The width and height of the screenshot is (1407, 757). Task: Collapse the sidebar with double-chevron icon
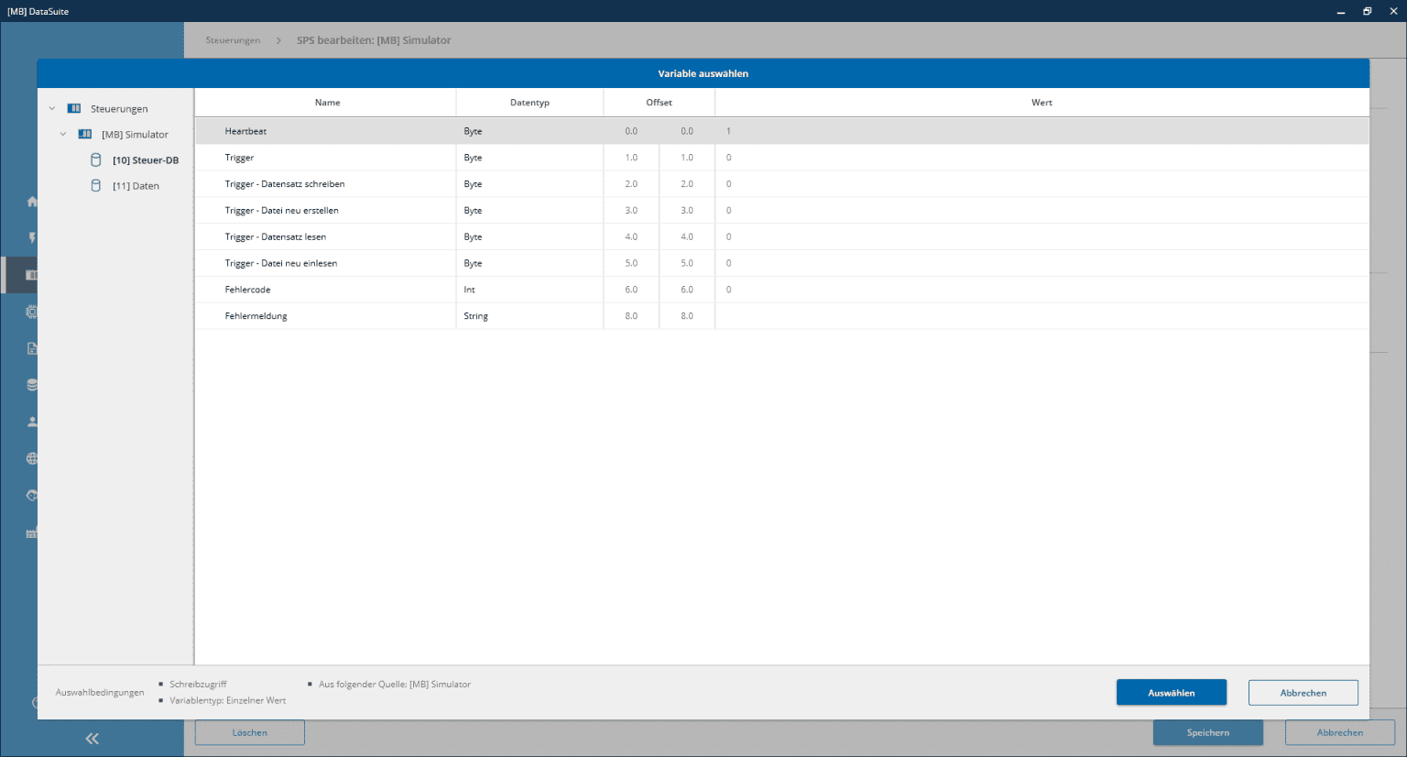point(92,739)
